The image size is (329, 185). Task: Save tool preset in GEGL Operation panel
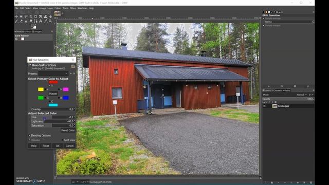269,86
